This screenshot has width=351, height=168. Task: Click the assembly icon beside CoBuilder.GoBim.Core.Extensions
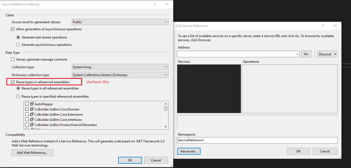click(x=32, y=115)
